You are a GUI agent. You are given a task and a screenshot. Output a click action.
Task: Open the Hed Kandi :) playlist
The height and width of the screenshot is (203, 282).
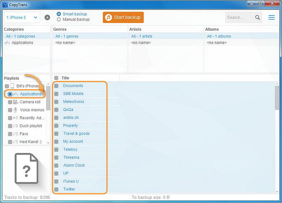(x=31, y=142)
